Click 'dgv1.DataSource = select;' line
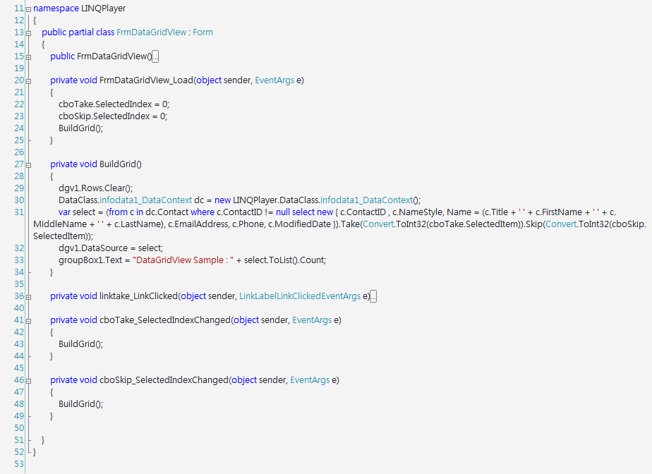 pos(111,248)
